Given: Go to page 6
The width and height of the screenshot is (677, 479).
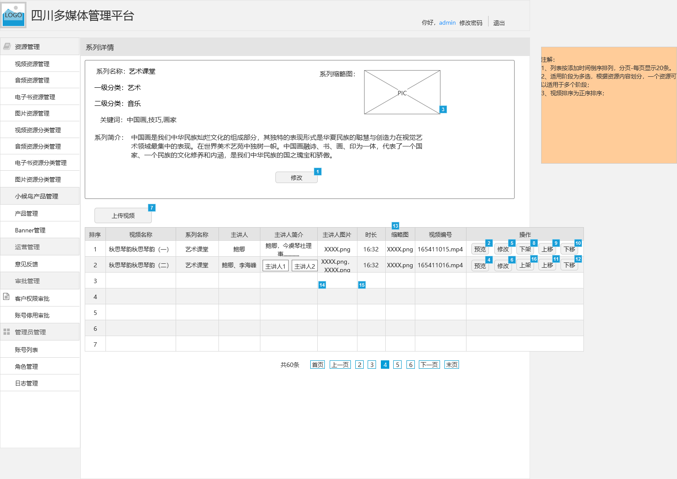Looking at the screenshot, I should pyautogui.click(x=411, y=364).
